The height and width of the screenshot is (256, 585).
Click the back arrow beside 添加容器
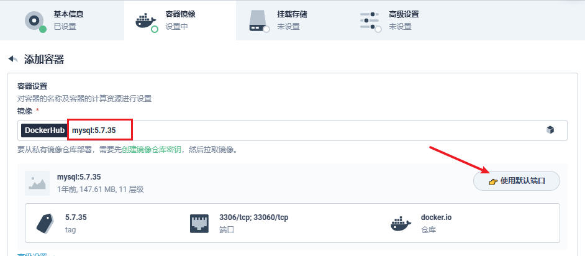(12, 59)
